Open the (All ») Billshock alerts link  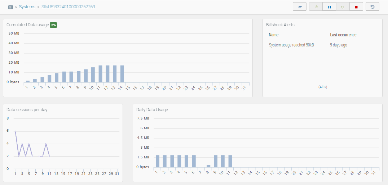point(322,87)
